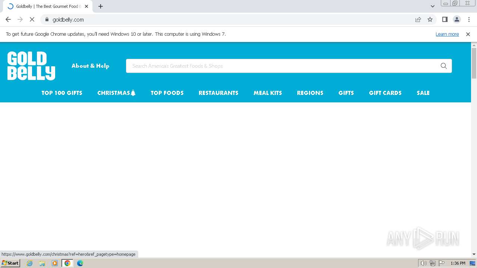Click the browser forward arrow

20,19
